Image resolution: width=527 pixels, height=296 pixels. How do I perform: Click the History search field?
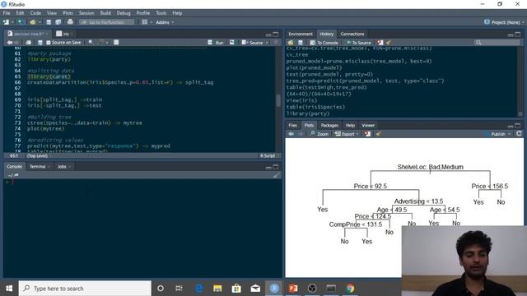click(497, 43)
